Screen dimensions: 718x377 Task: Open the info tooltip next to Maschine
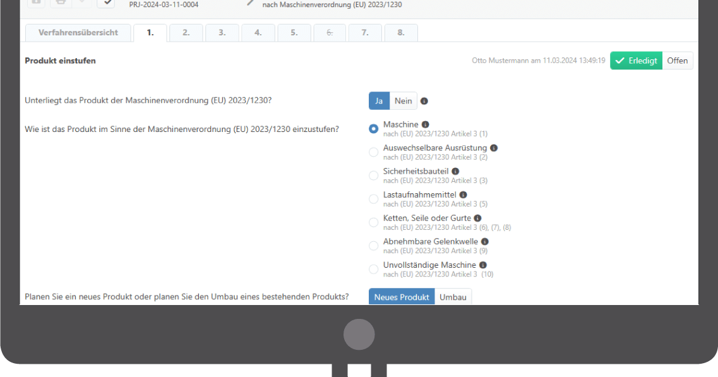(425, 124)
